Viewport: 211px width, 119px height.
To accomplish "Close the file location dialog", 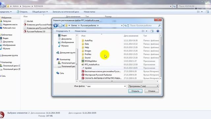I will [158, 20].
